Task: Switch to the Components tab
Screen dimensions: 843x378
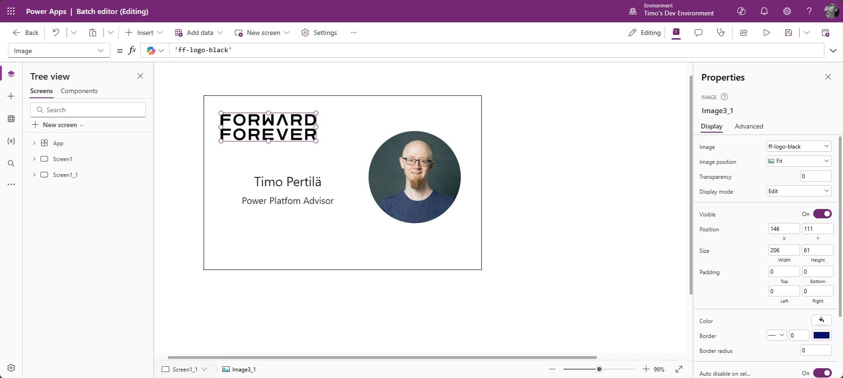Action: [x=79, y=91]
